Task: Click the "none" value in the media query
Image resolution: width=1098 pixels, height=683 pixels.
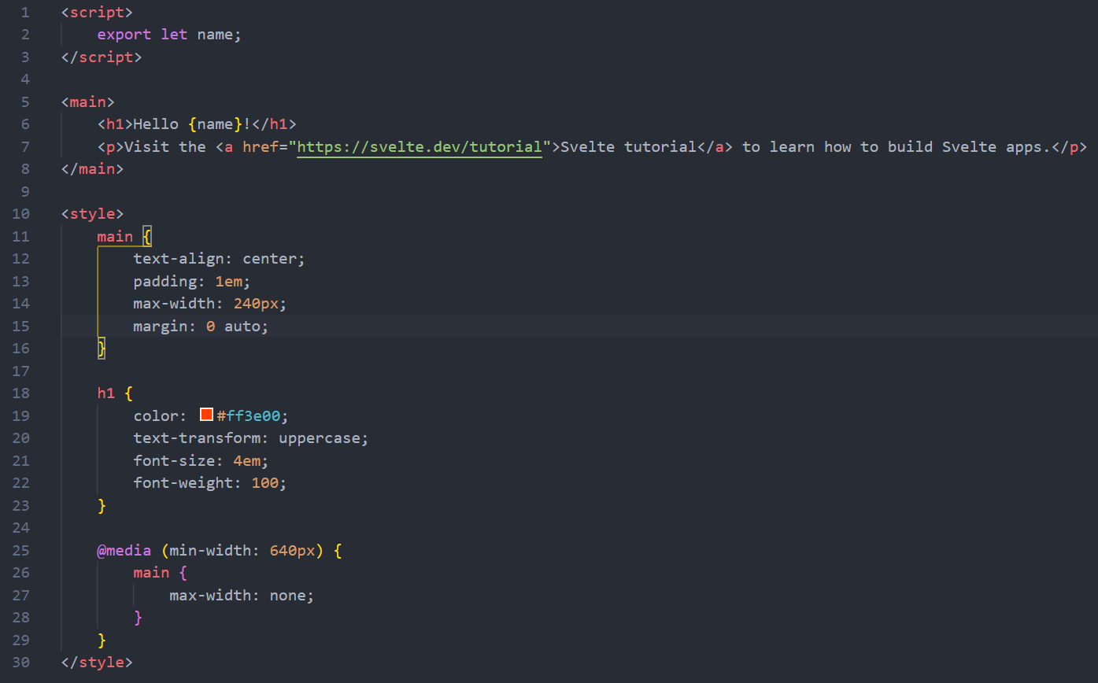Action: [288, 595]
